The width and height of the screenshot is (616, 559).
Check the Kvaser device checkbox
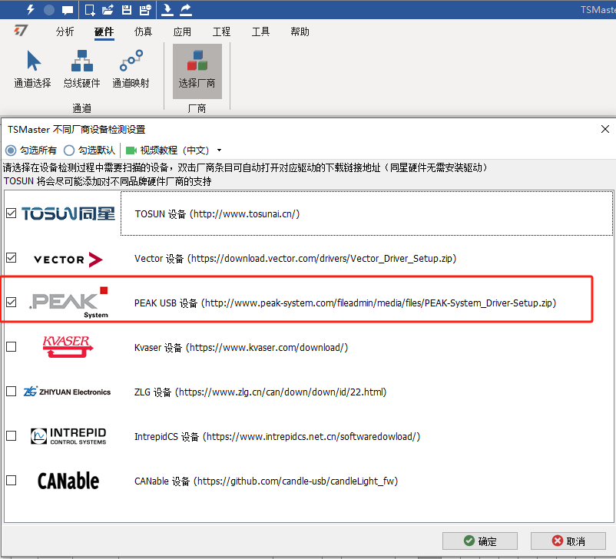coord(12,347)
